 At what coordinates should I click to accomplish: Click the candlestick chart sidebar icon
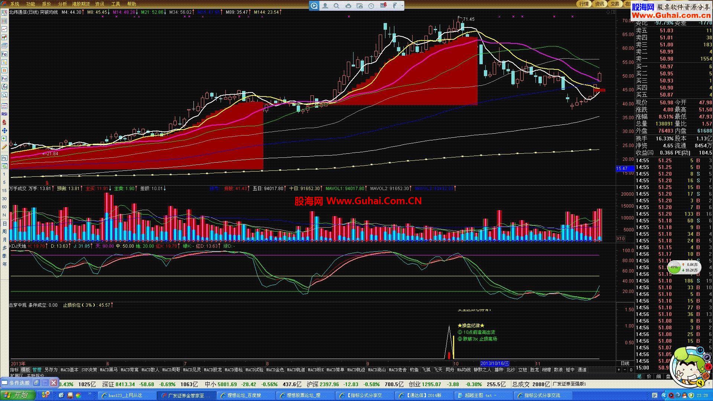pos(4,37)
